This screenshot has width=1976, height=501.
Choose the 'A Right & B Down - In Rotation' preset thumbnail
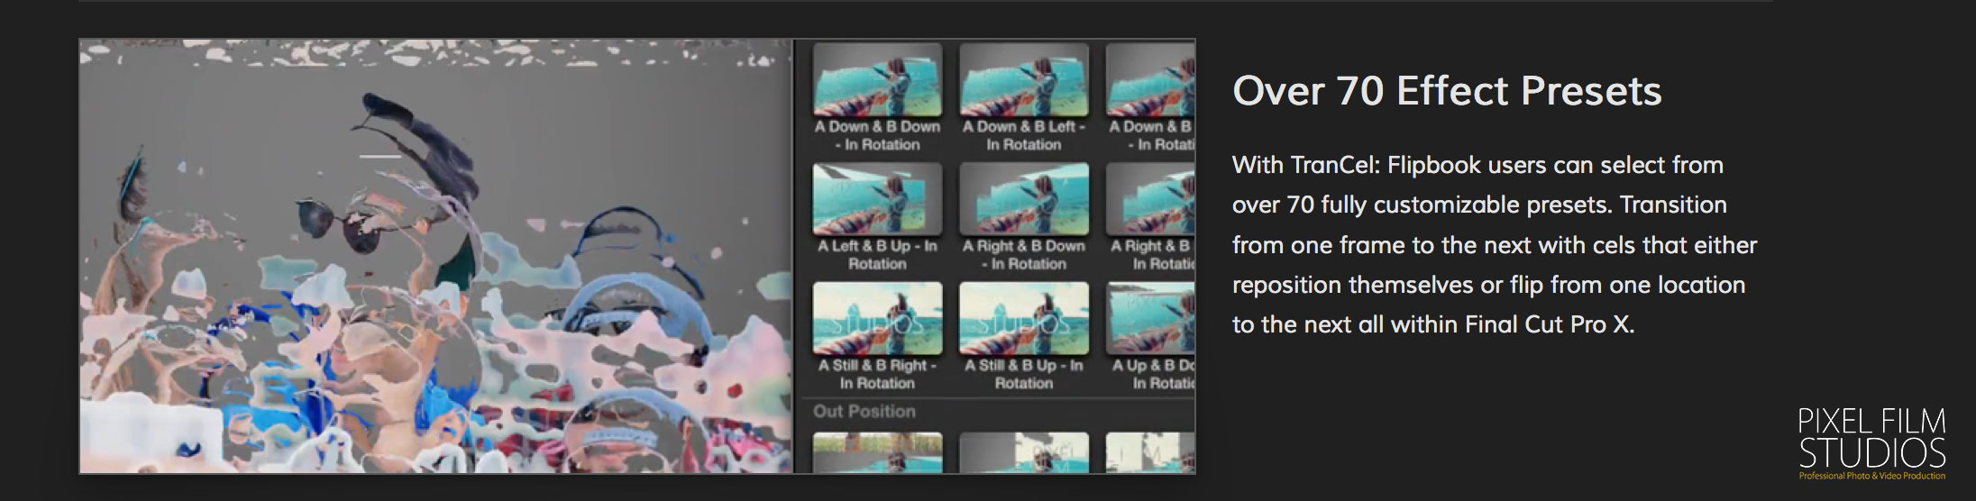1023,199
